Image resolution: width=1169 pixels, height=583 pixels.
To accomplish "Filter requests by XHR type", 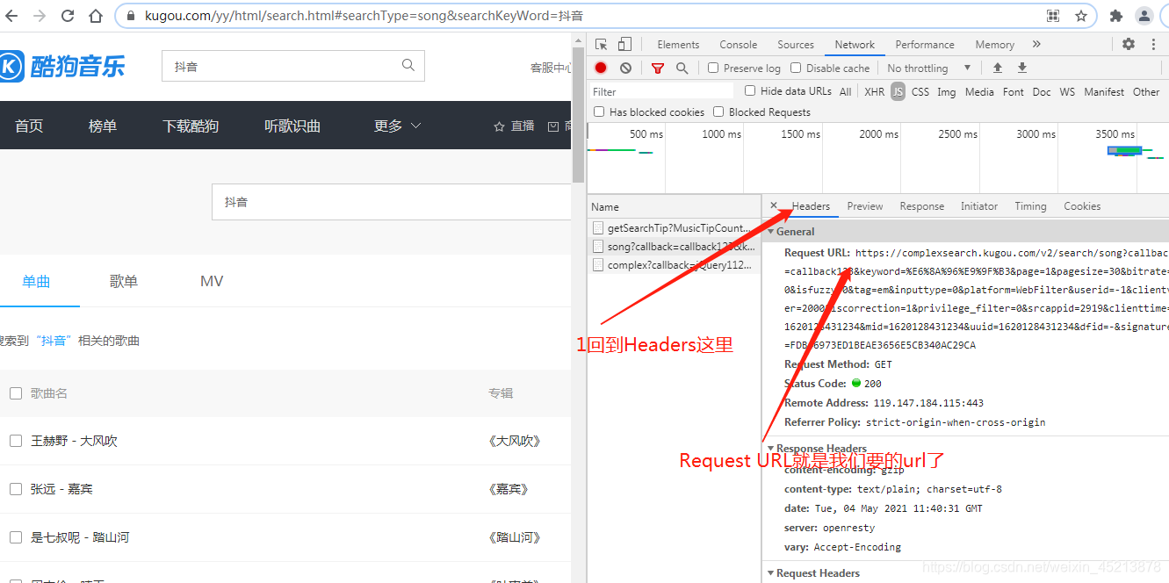I will pos(875,91).
